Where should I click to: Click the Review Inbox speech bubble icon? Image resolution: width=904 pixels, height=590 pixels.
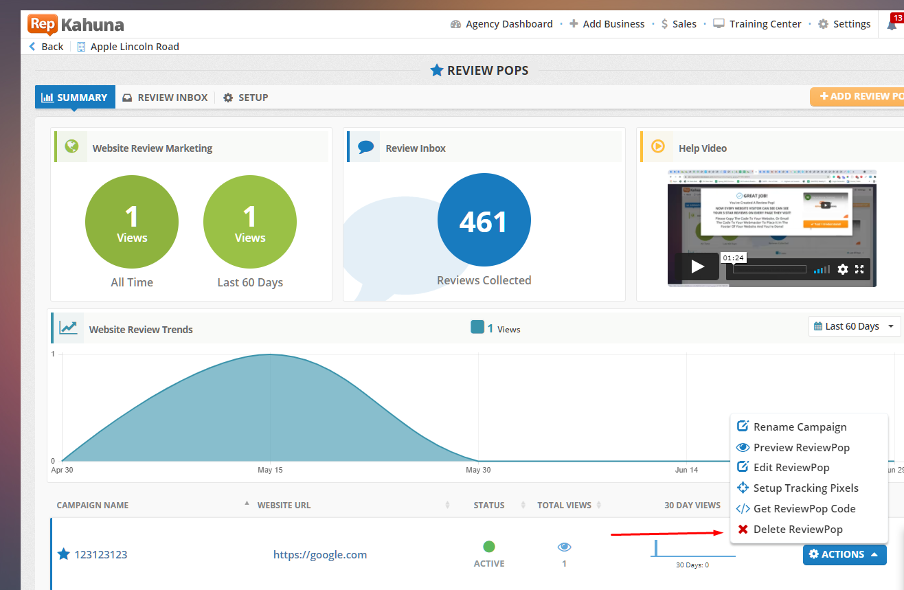pyautogui.click(x=365, y=147)
